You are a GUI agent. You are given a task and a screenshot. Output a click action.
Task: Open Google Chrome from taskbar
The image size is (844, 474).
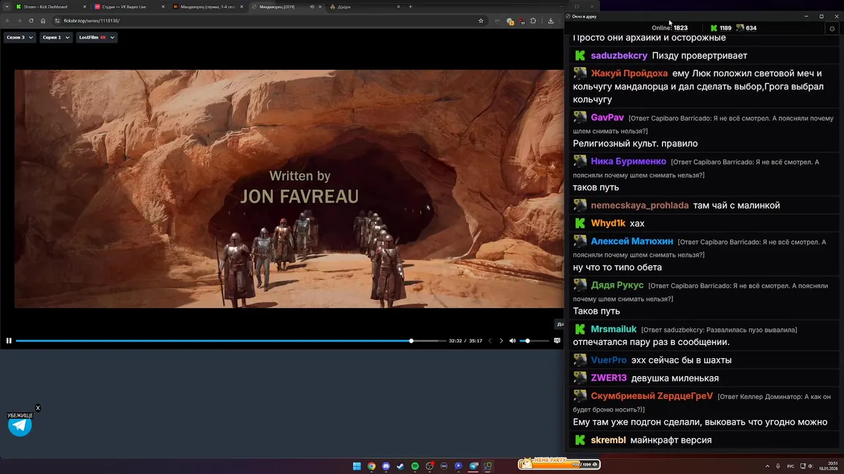click(371, 466)
